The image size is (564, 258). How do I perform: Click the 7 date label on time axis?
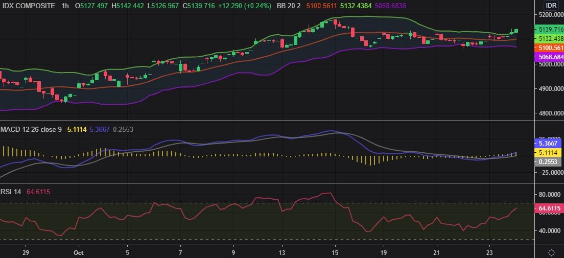[x=180, y=252]
